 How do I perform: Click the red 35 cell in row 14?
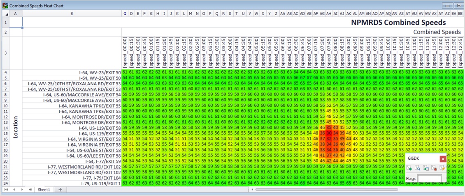[328, 128]
